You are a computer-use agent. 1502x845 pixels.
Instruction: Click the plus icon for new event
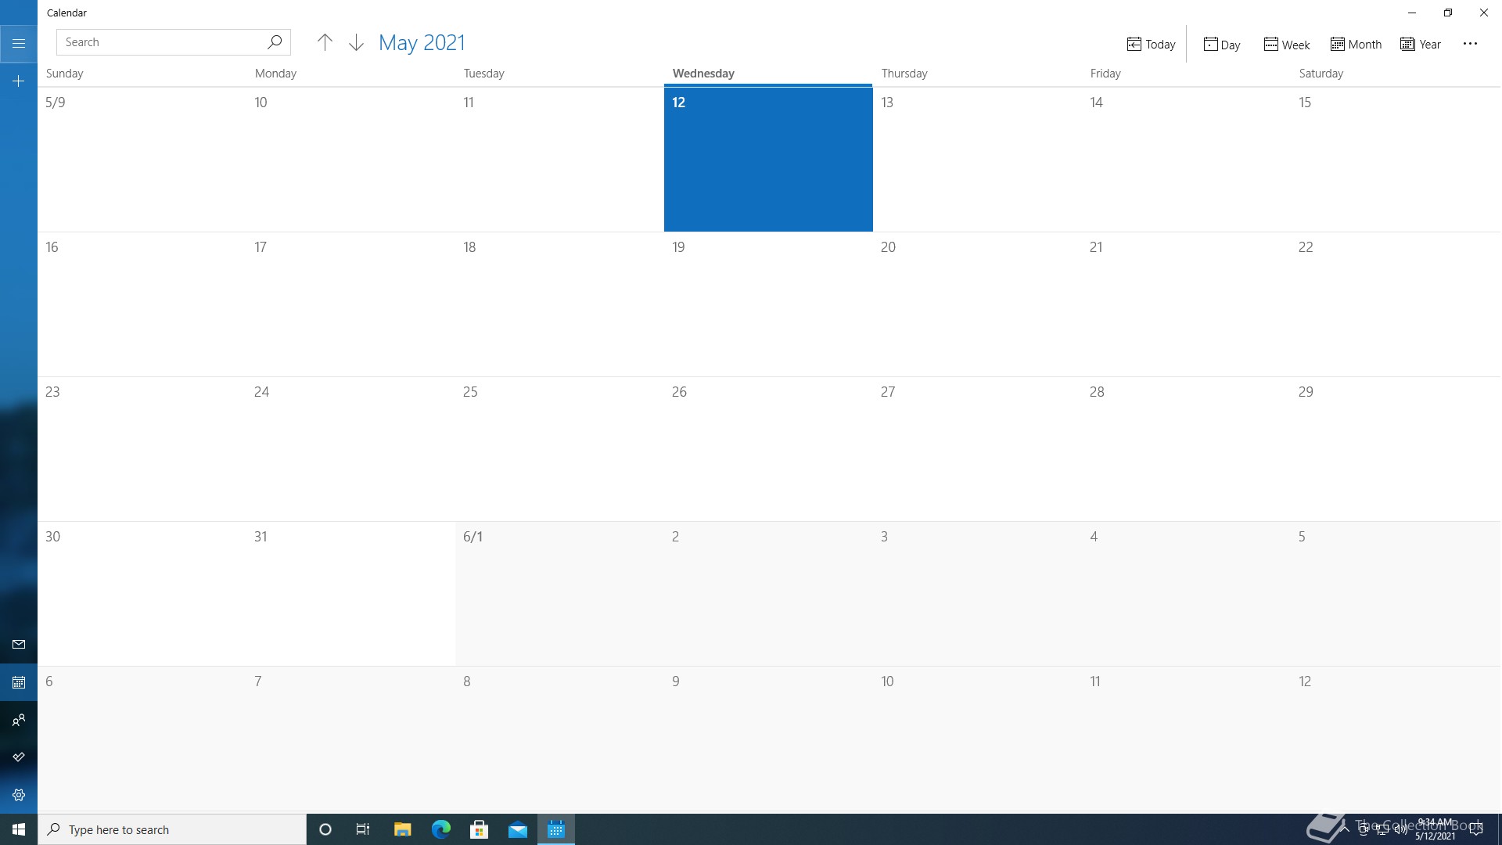tap(19, 81)
